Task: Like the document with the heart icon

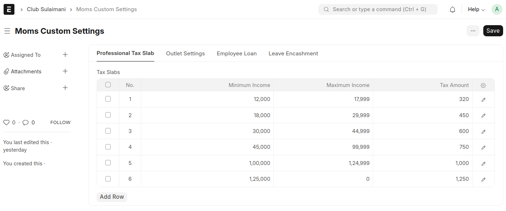Action: (6, 123)
